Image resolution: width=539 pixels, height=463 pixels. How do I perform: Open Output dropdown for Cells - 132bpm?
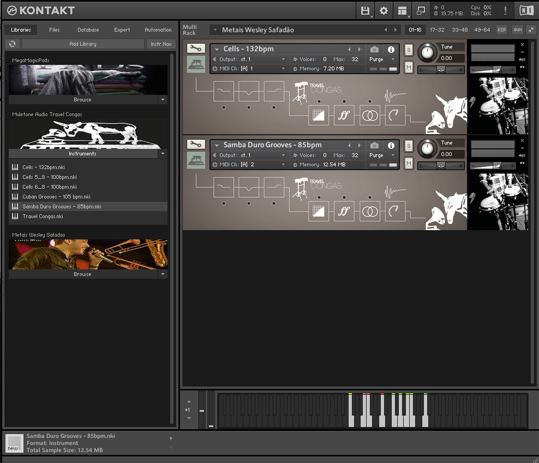[x=283, y=59]
